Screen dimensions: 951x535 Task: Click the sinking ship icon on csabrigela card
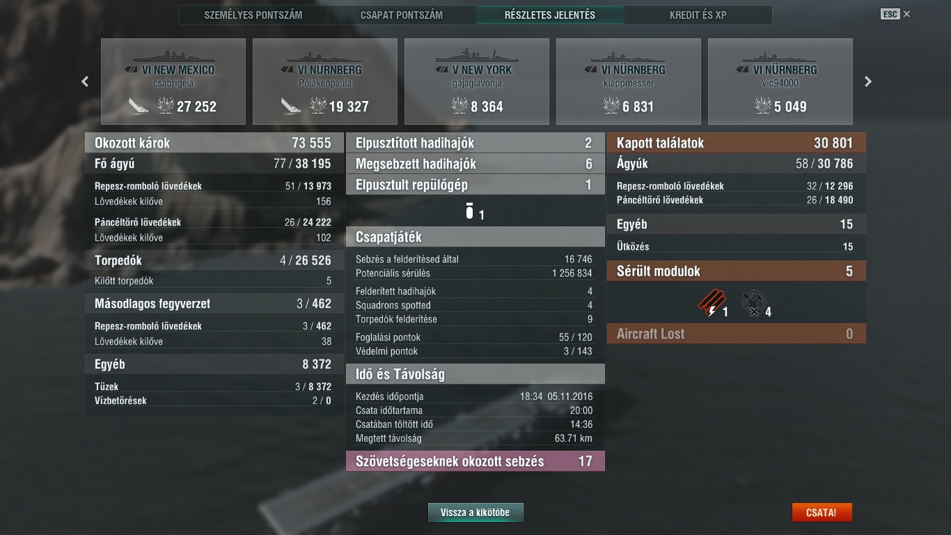click(x=138, y=106)
